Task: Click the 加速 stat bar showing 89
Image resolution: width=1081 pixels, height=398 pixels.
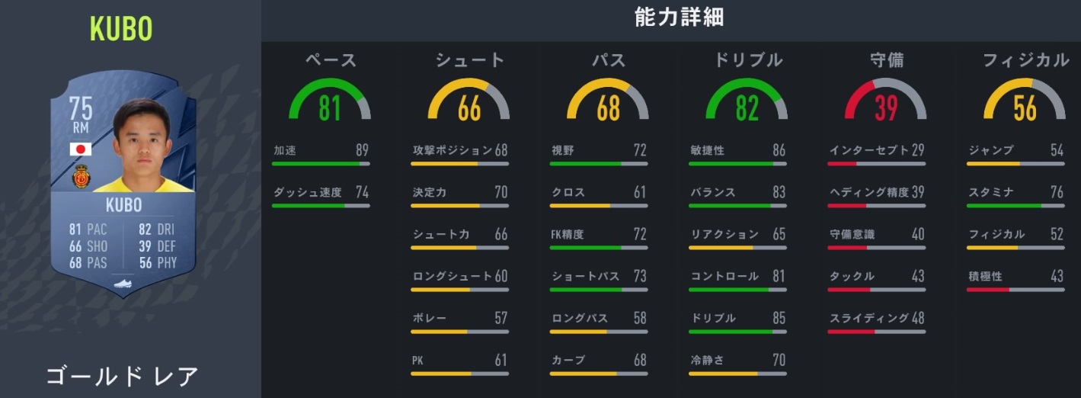Action: (x=321, y=163)
